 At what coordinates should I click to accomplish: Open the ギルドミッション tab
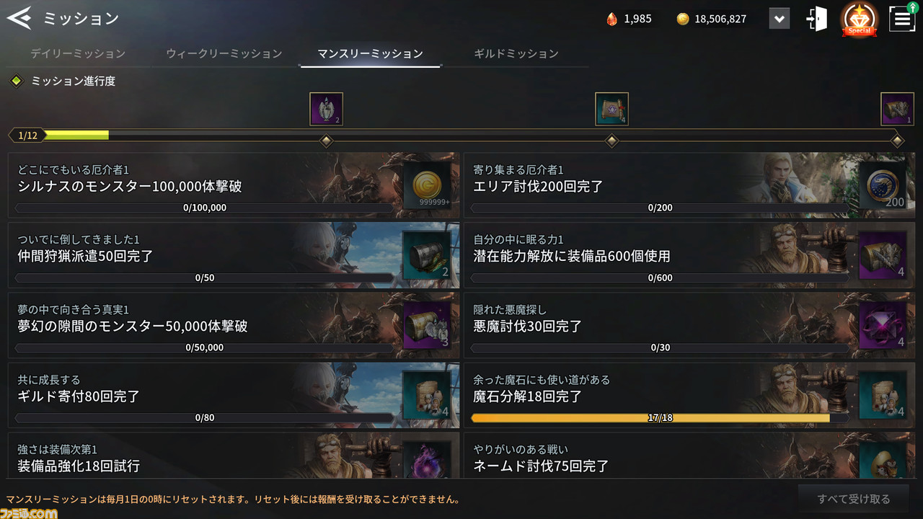(x=516, y=53)
